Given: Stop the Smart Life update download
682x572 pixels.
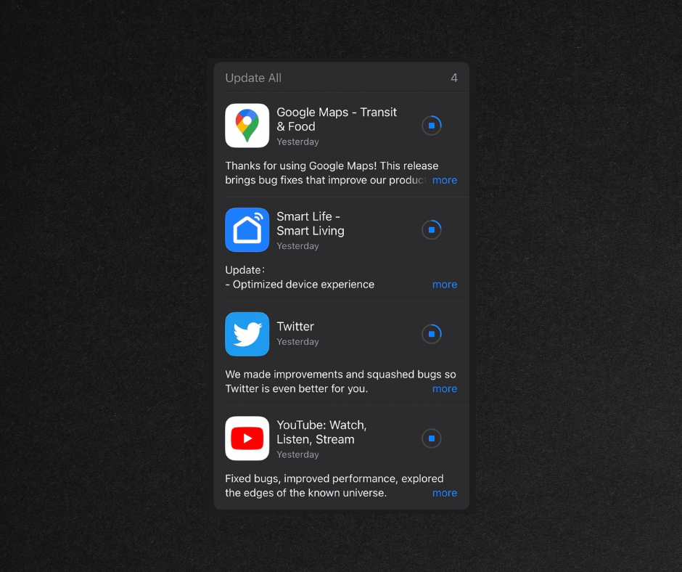Looking at the screenshot, I should [x=432, y=230].
